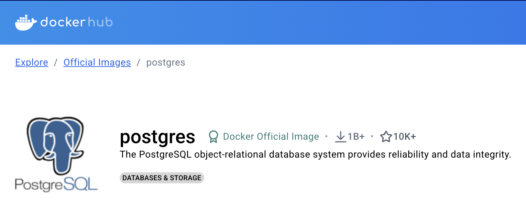526x206 pixels.
Task: Click the download arrow pulls icon
Action: (340, 137)
